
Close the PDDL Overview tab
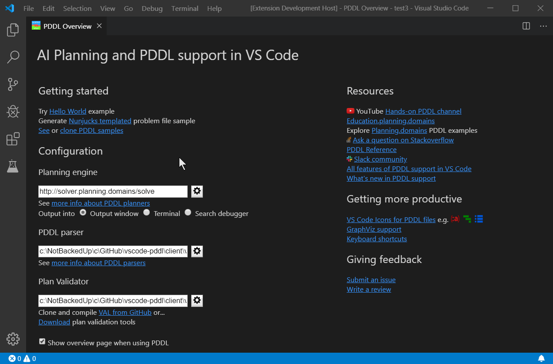click(99, 26)
